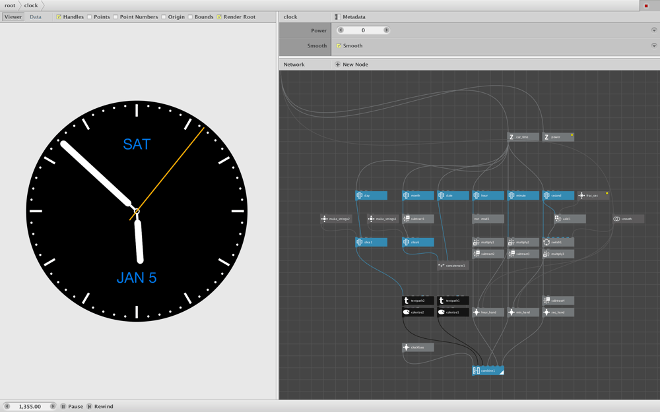Rewind the animation

tap(100, 406)
